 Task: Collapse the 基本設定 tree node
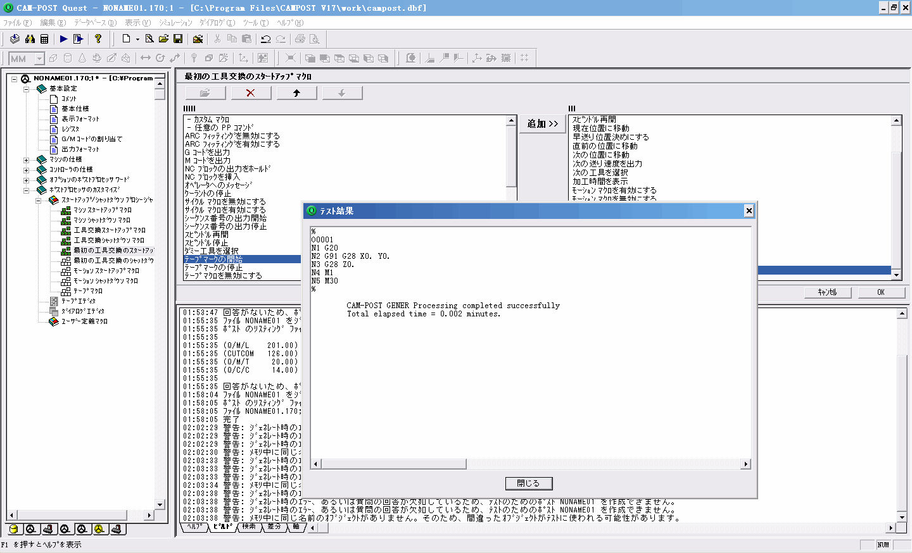pos(26,89)
